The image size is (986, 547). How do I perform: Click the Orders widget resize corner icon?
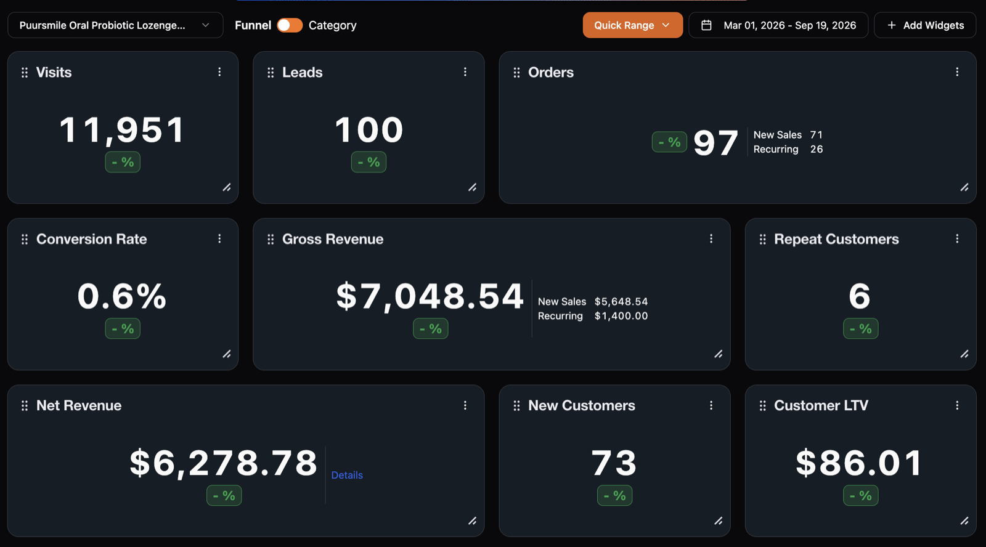964,187
